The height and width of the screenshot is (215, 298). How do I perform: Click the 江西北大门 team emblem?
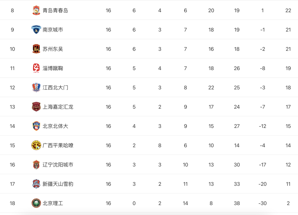(x=36, y=87)
